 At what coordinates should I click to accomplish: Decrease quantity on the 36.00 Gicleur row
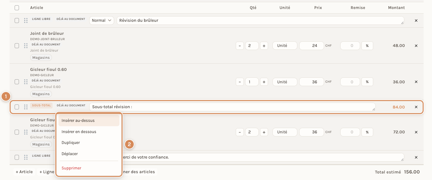coord(240,82)
